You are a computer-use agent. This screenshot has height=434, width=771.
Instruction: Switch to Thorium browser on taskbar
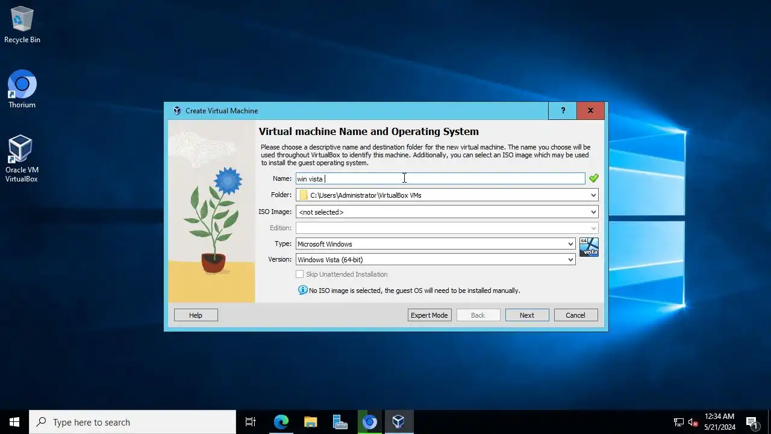[x=369, y=422]
